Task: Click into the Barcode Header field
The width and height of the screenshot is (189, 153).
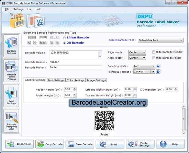Action: tap(76, 62)
